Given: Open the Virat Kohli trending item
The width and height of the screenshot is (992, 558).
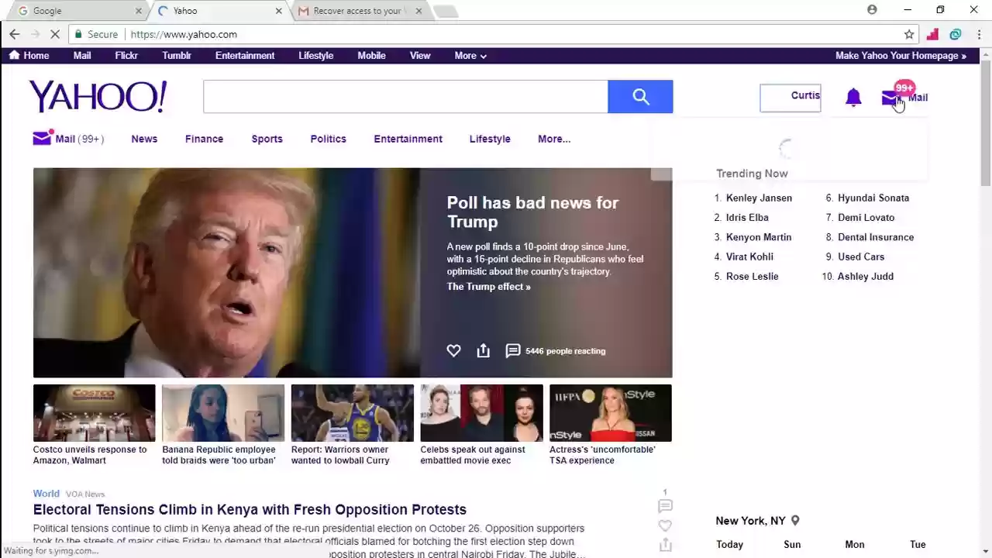Looking at the screenshot, I should click(749, 257).
